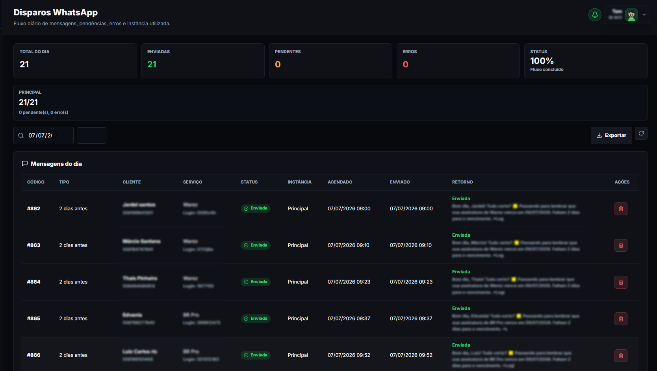
Task: Sort by the Agendado column header
Action: click(340, 182)
